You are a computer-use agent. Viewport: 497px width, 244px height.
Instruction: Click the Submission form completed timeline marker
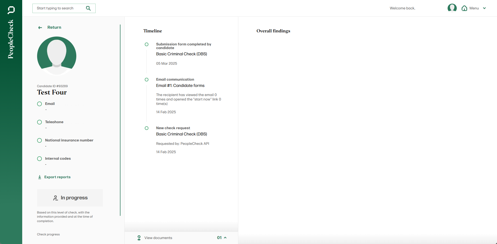147,45
